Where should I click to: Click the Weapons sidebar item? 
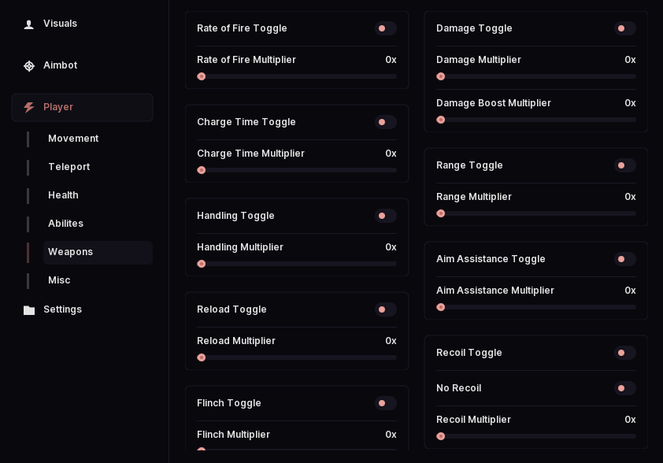tap(98, 252)
